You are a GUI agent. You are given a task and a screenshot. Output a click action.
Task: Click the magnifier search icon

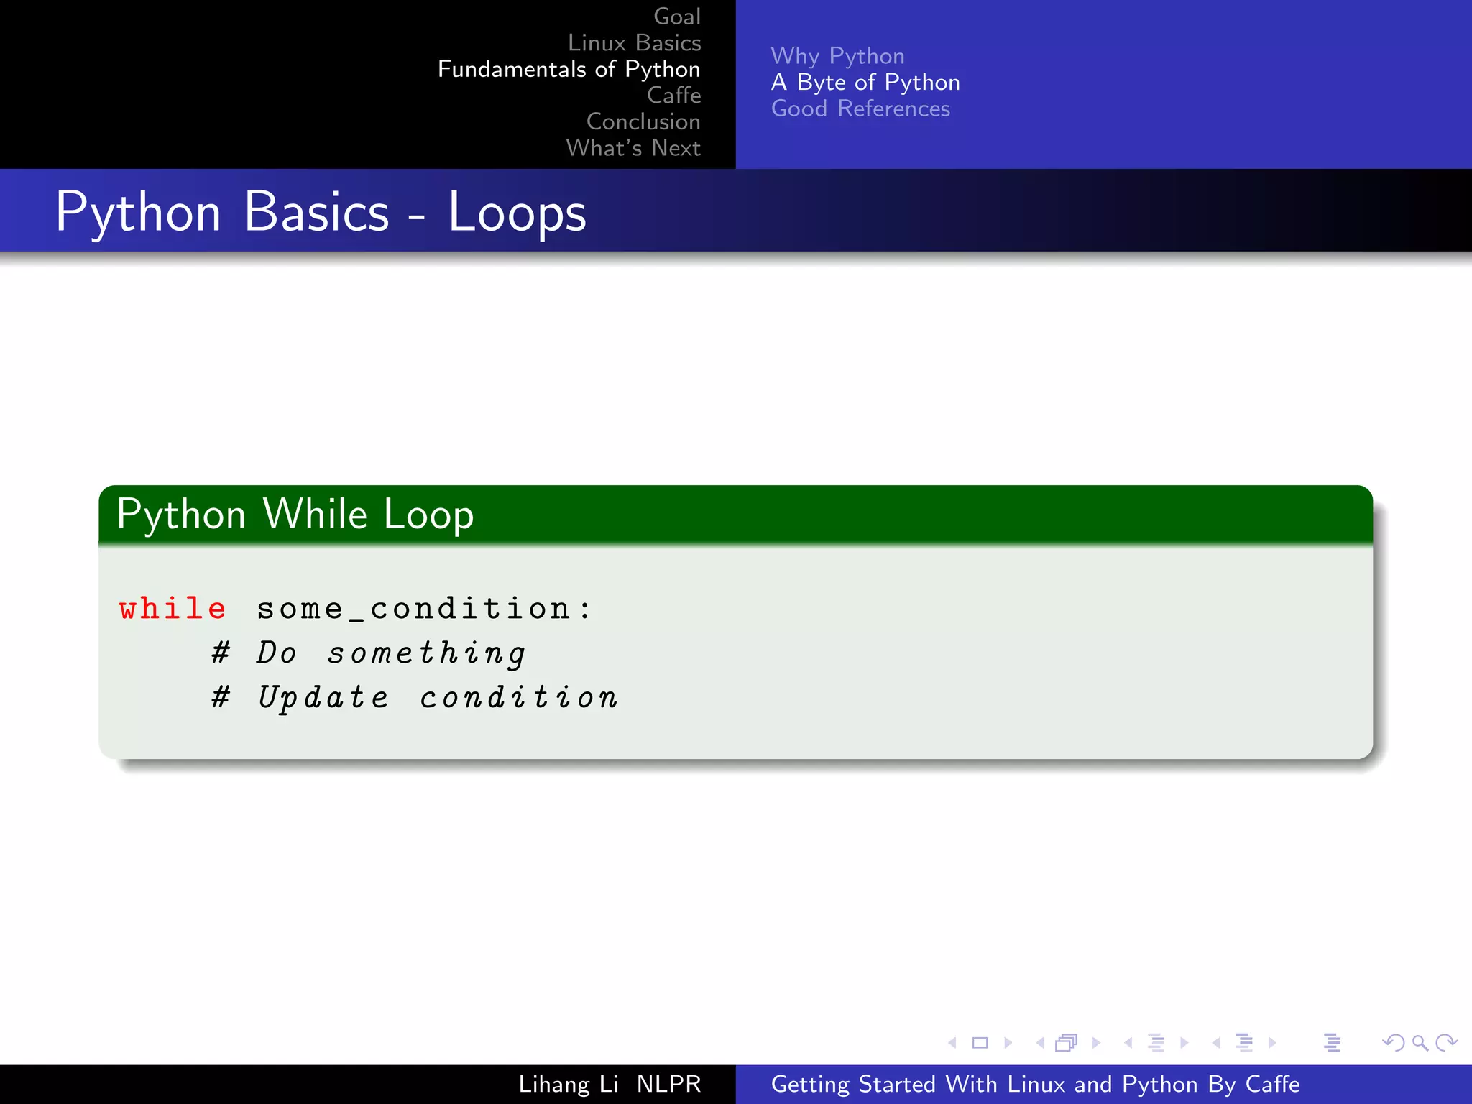tap(1420, 1043)
